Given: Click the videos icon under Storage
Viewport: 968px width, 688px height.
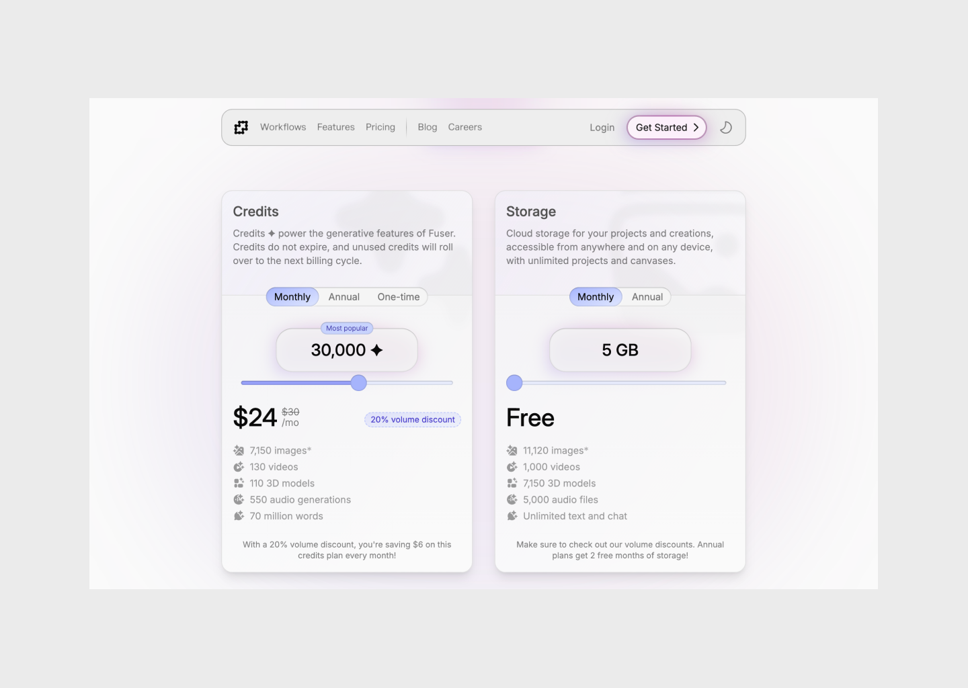Looking at the screenshot, I should click(512, 467).
